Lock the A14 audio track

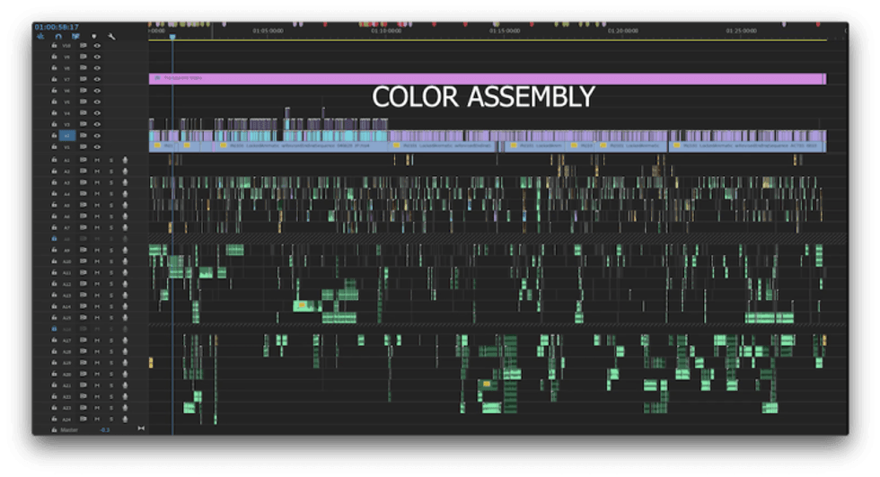click(x=54, y=306)
